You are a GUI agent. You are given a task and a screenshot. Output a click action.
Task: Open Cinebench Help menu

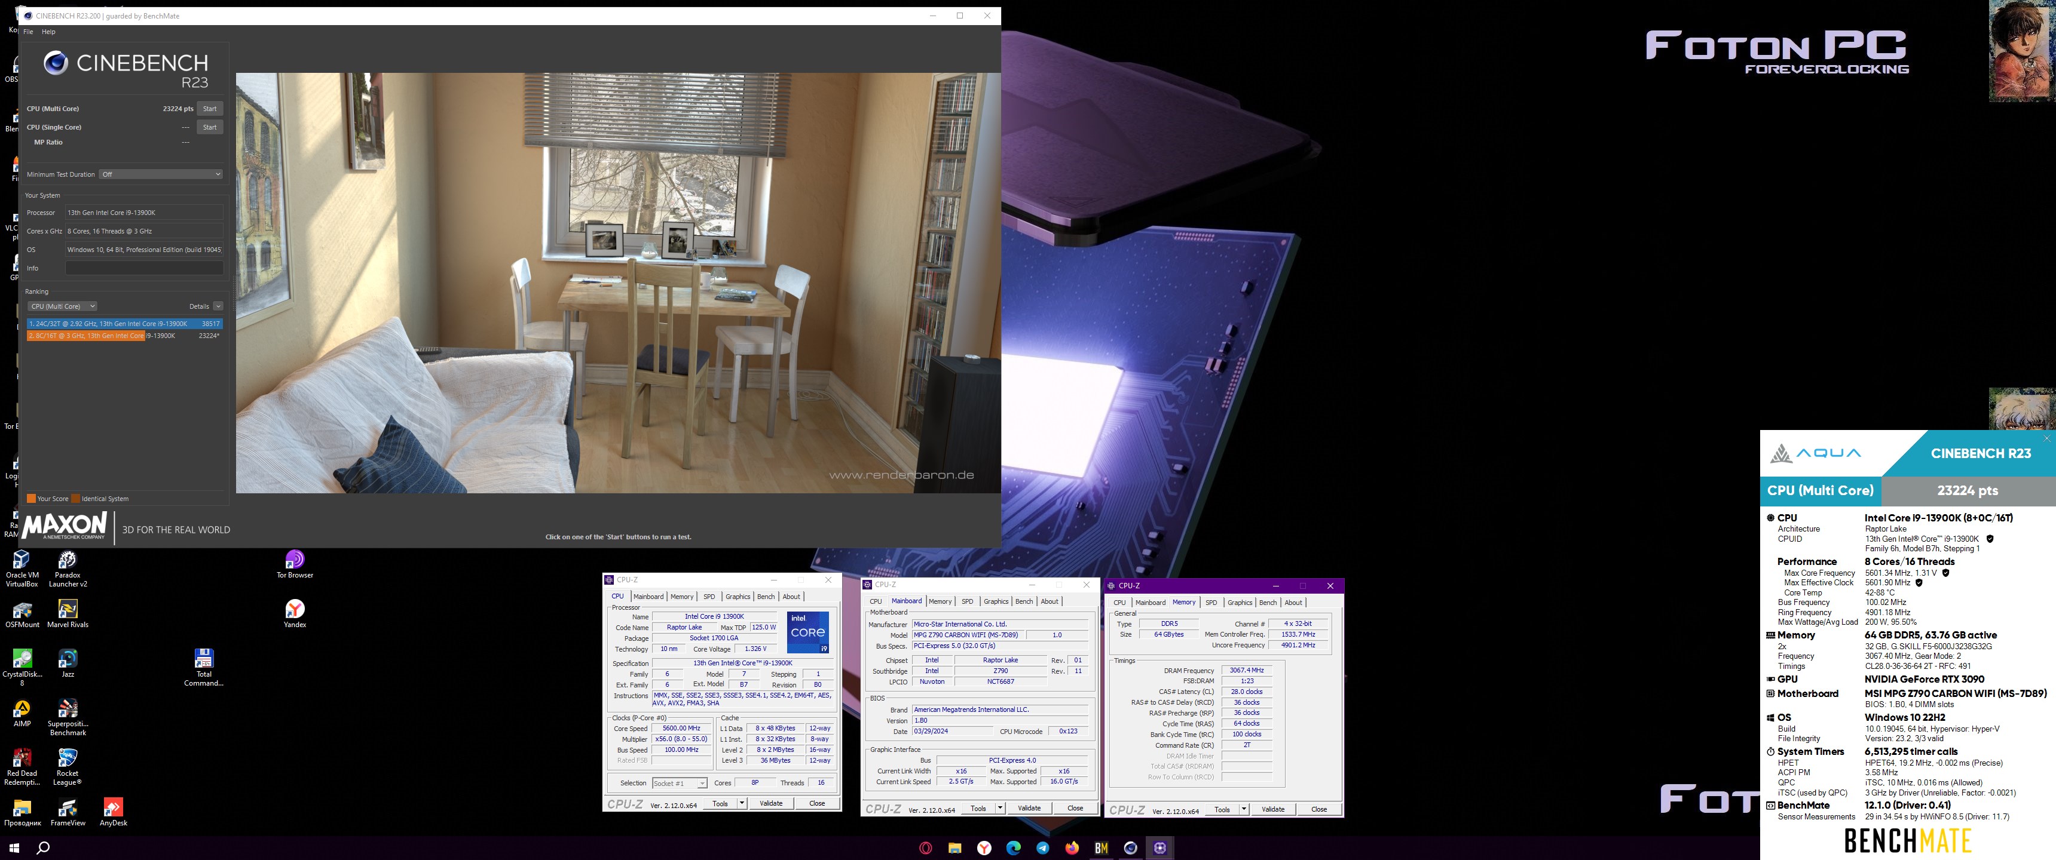click(48, 32)
